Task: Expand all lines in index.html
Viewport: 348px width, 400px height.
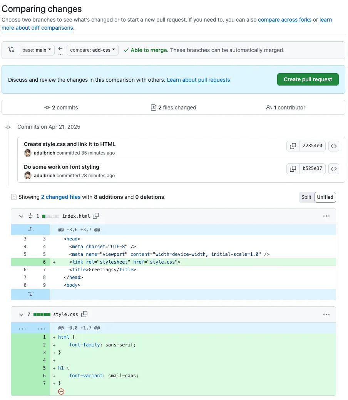Action: pos(30,216)
